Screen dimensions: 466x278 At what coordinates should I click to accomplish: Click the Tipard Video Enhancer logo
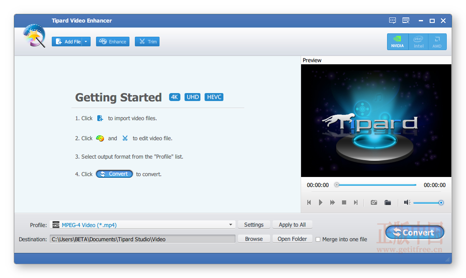[x=35, y=35]
